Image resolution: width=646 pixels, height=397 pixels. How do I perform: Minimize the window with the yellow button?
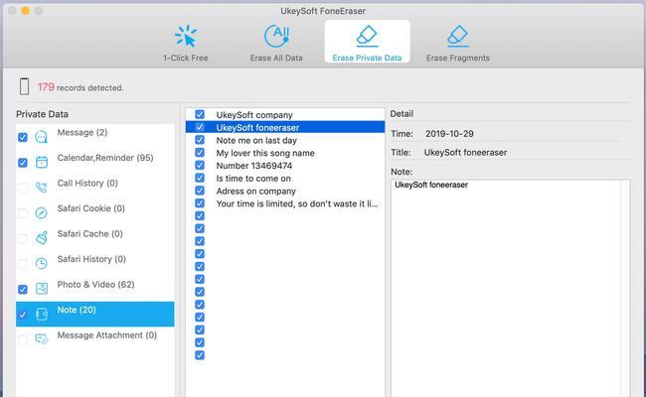[x=26, y=11]
